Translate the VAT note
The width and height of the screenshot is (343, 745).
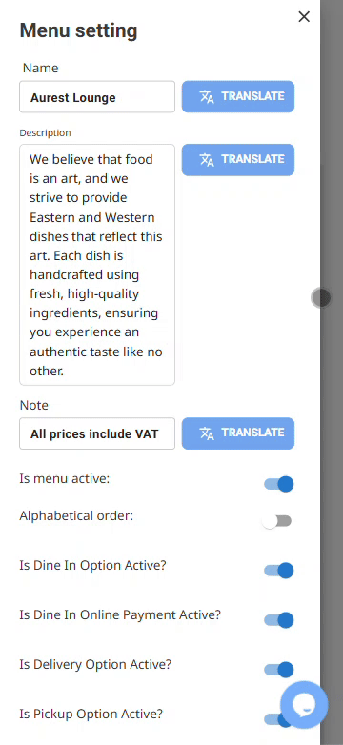point(238,433)
